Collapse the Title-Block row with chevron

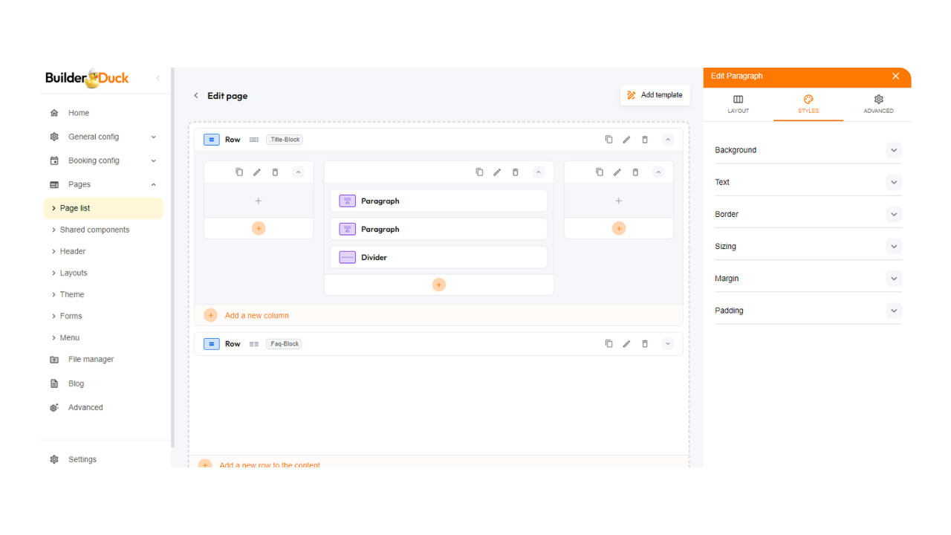[667, 140]
